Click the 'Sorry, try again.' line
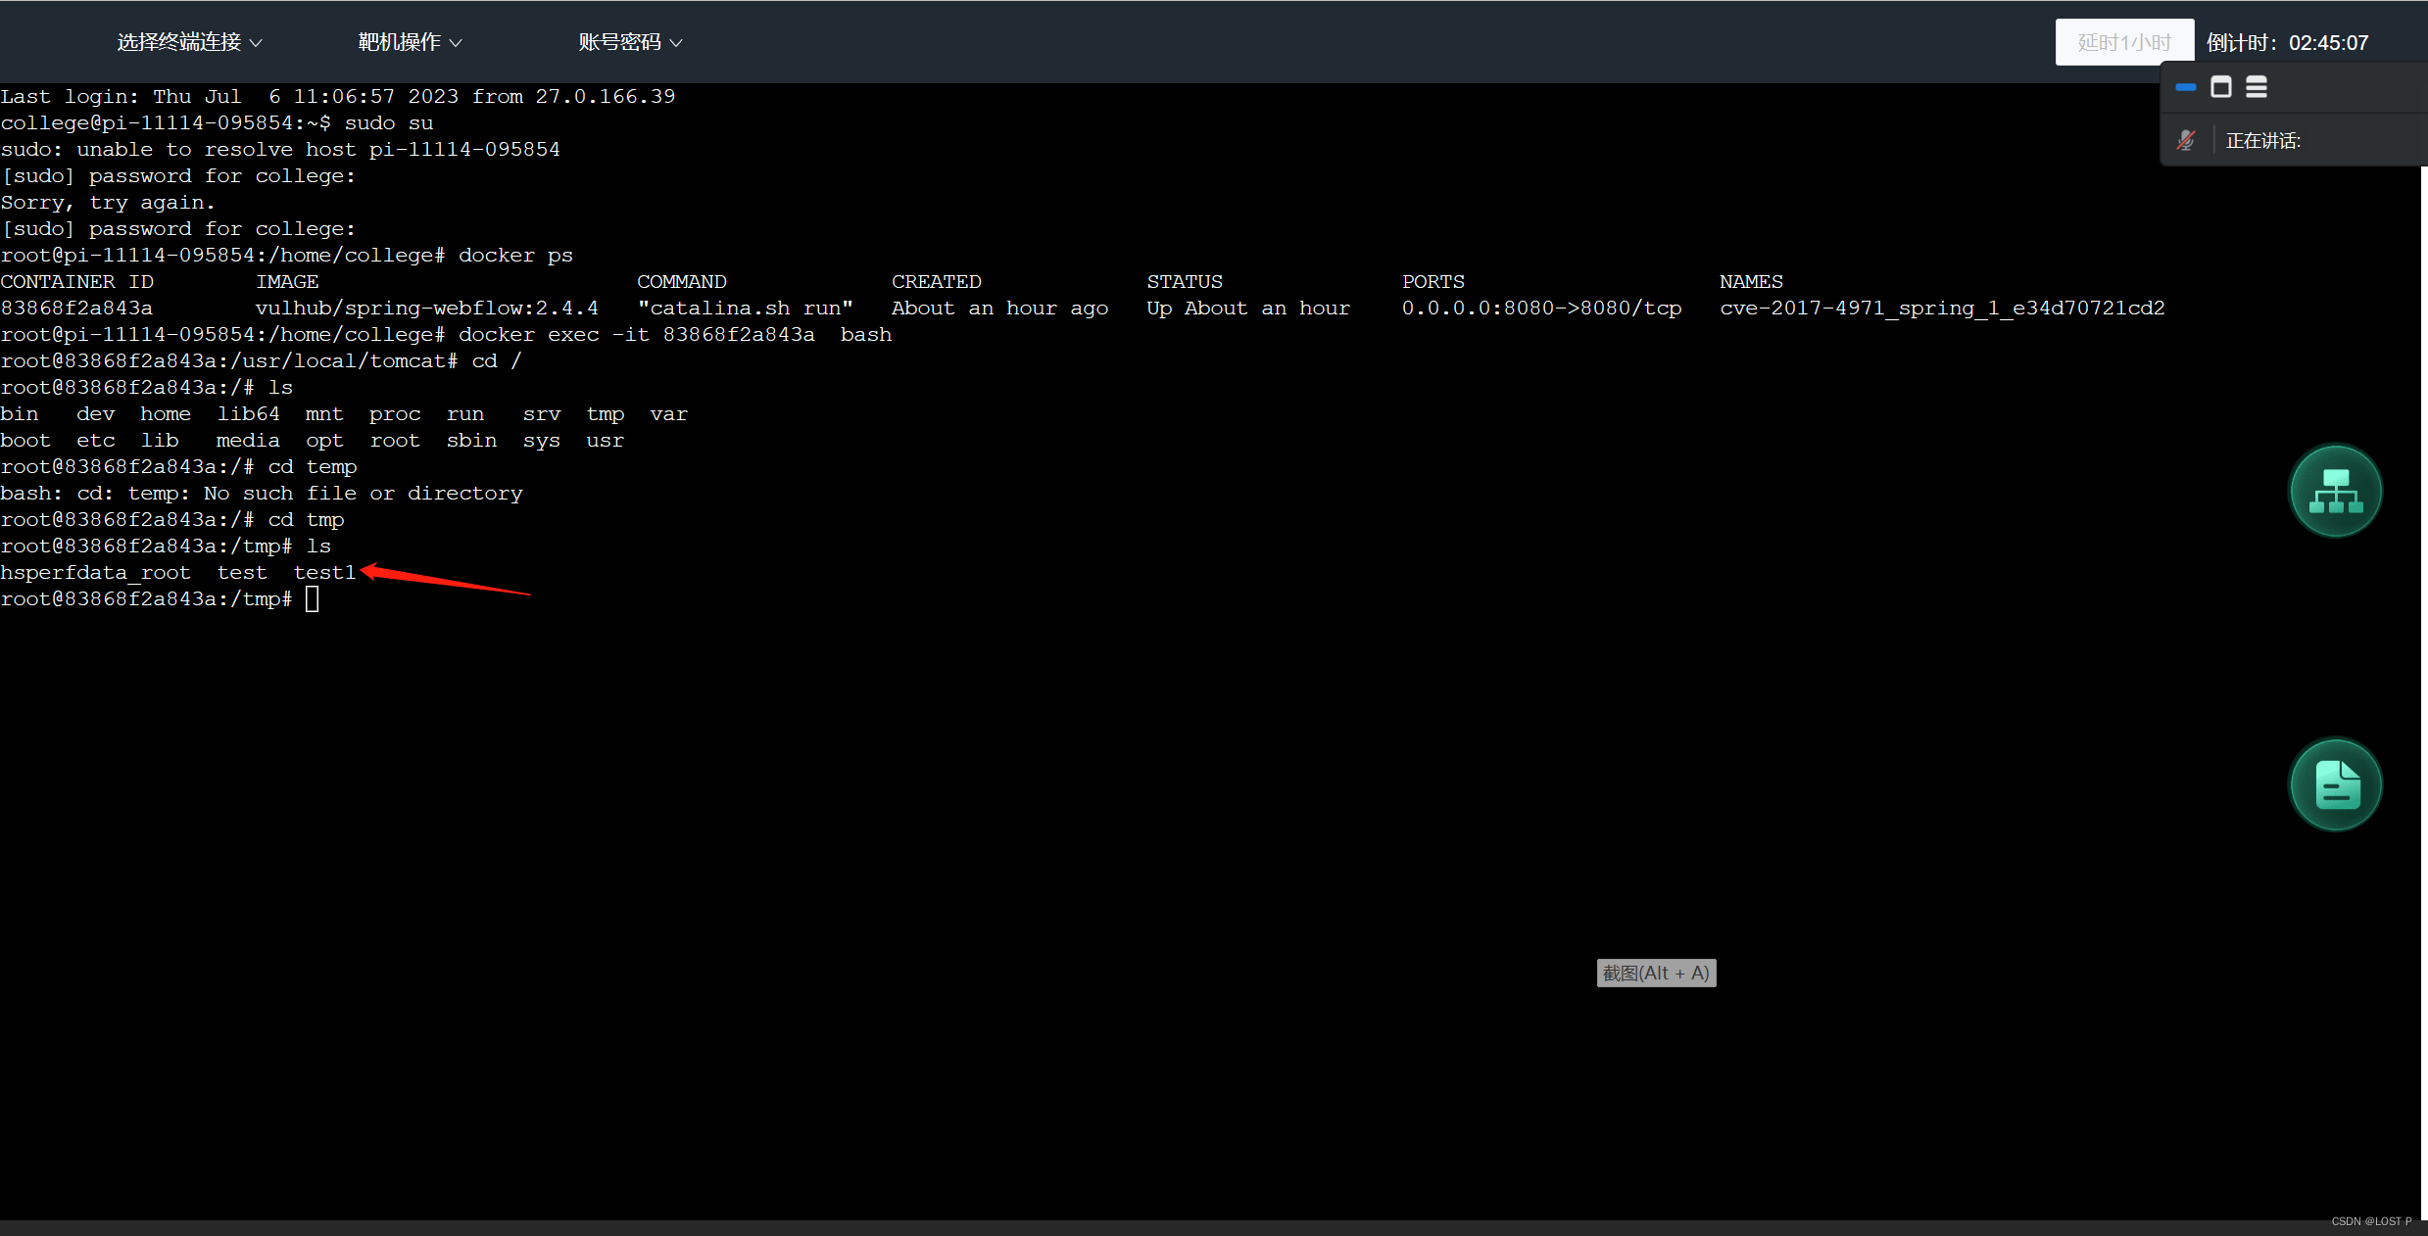This screenshot has width=2428, height=1236. tap(108, 202)
